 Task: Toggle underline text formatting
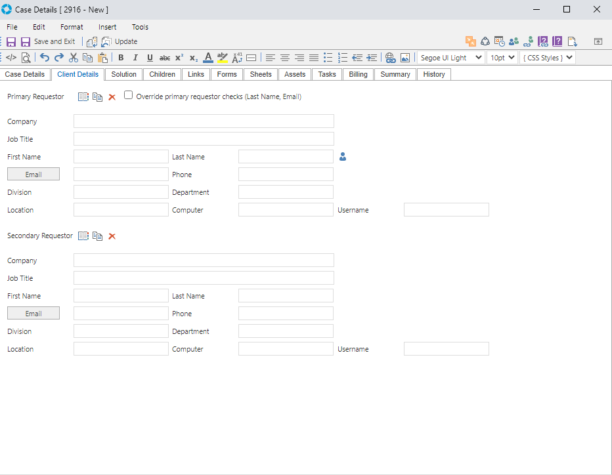[x=150, y=58]
